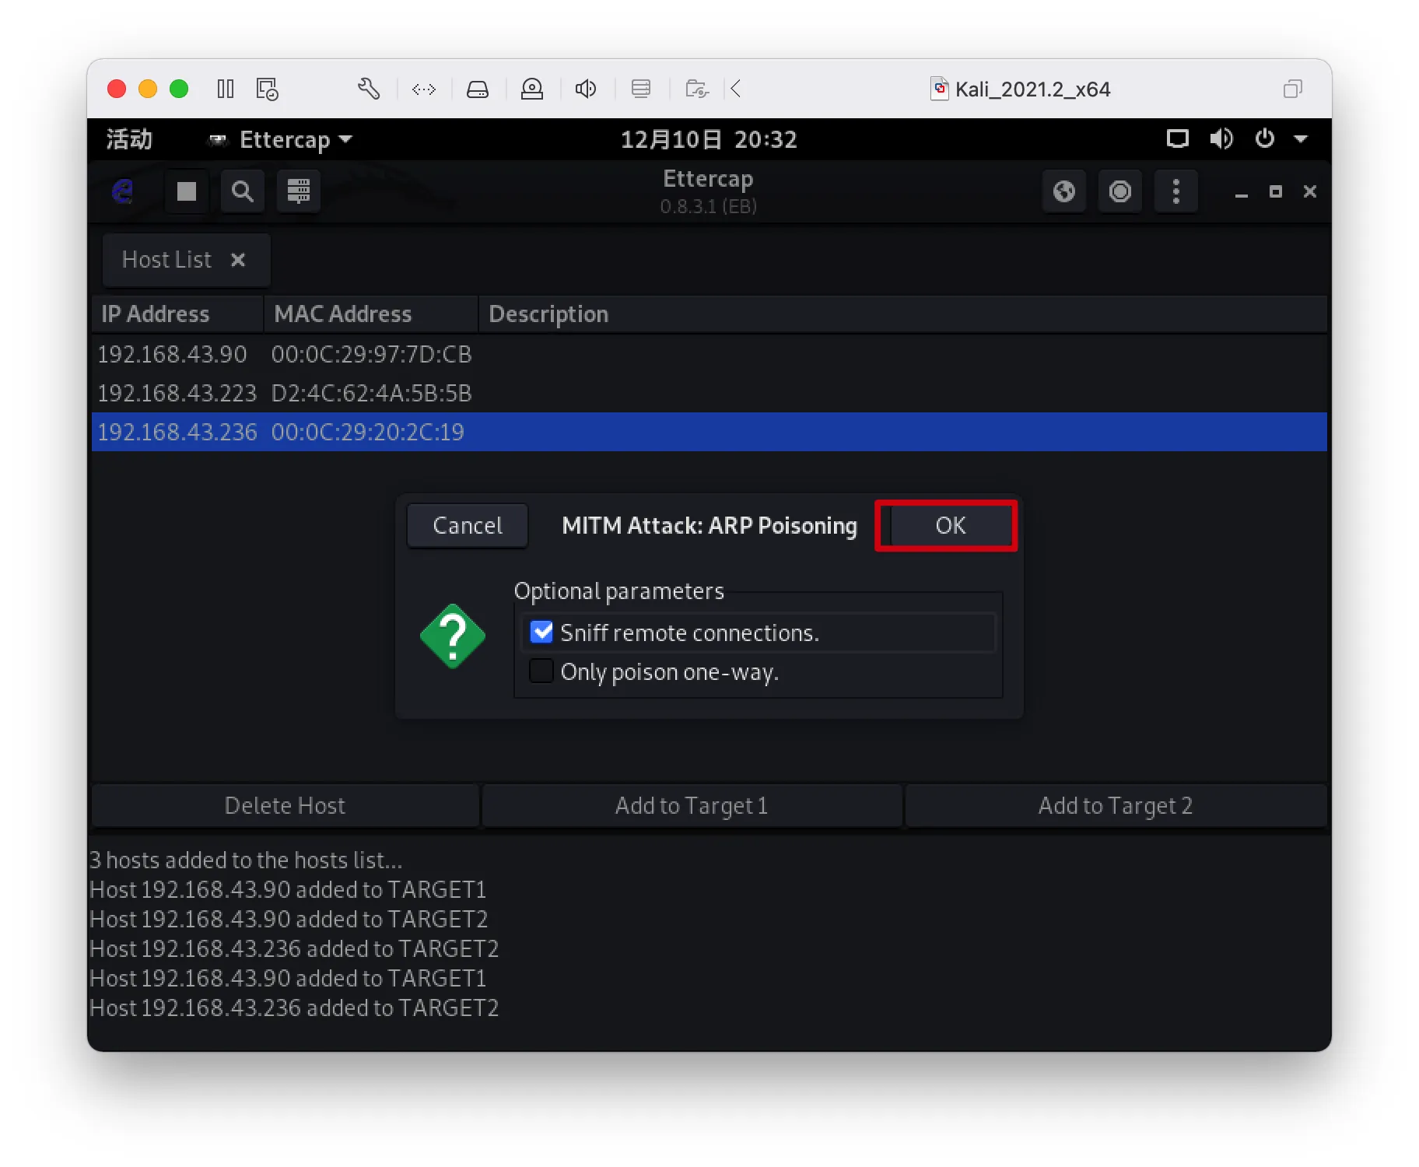Select MAC address 00:0C:29:97:7D:CB cell

click(371, 354)
